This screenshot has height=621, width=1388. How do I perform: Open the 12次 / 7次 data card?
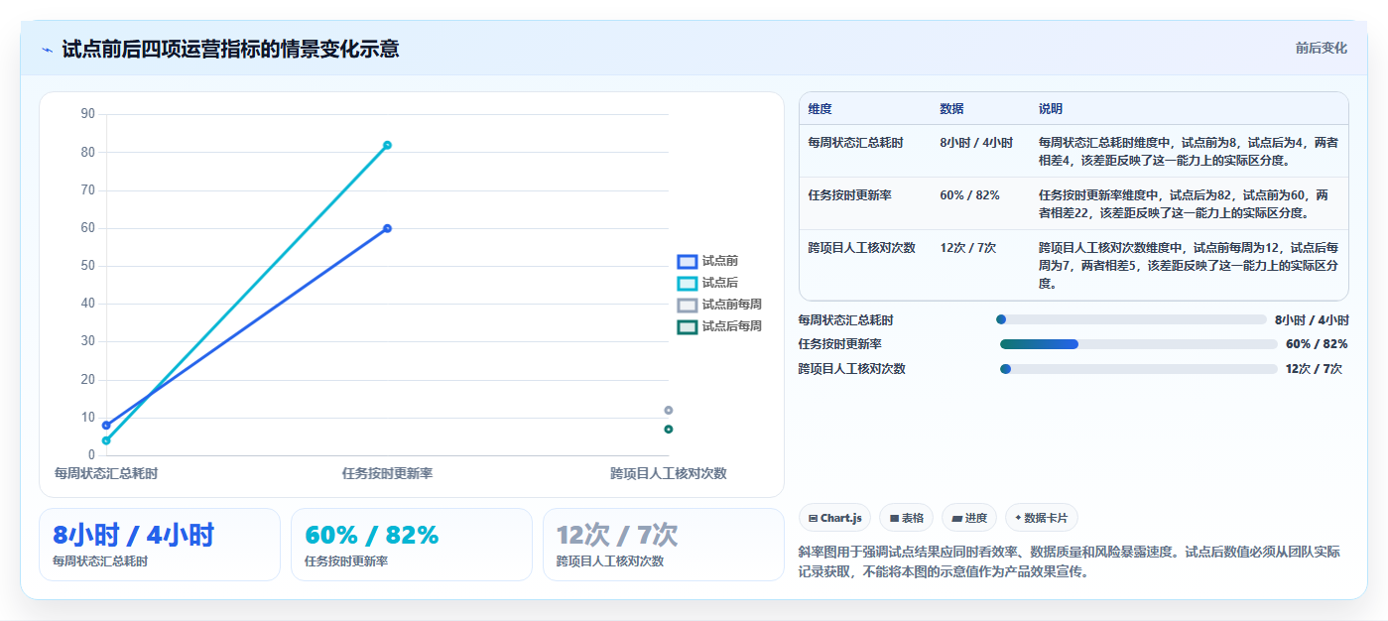(x=664, y=545)
